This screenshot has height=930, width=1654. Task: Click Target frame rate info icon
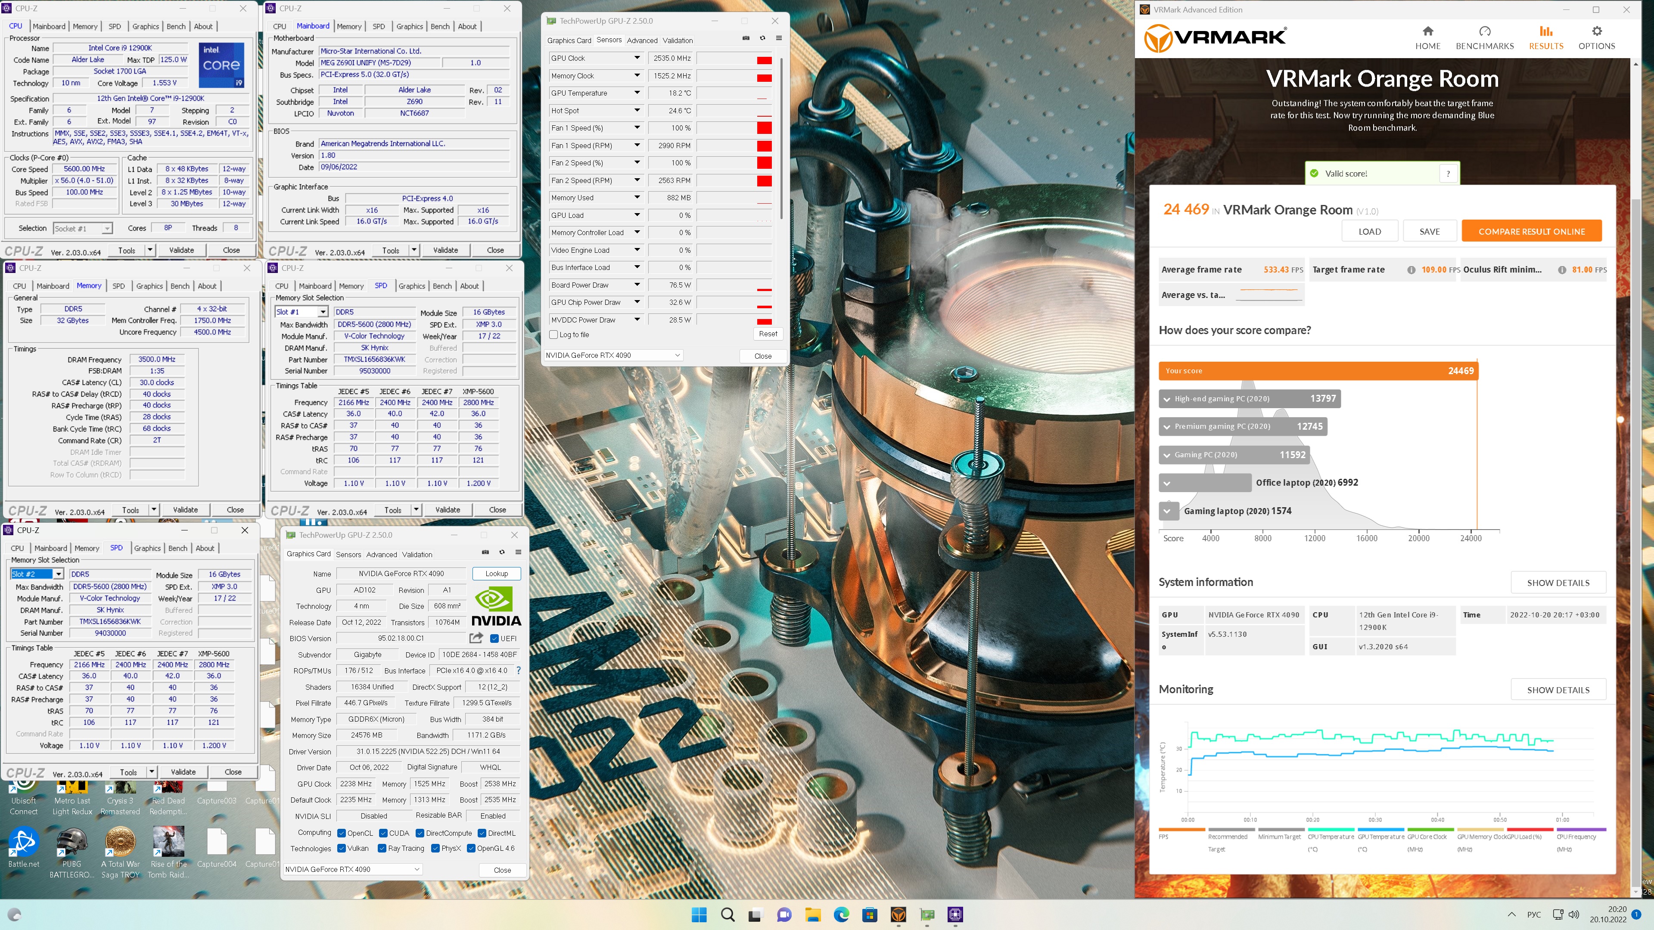coord(1411,270)
